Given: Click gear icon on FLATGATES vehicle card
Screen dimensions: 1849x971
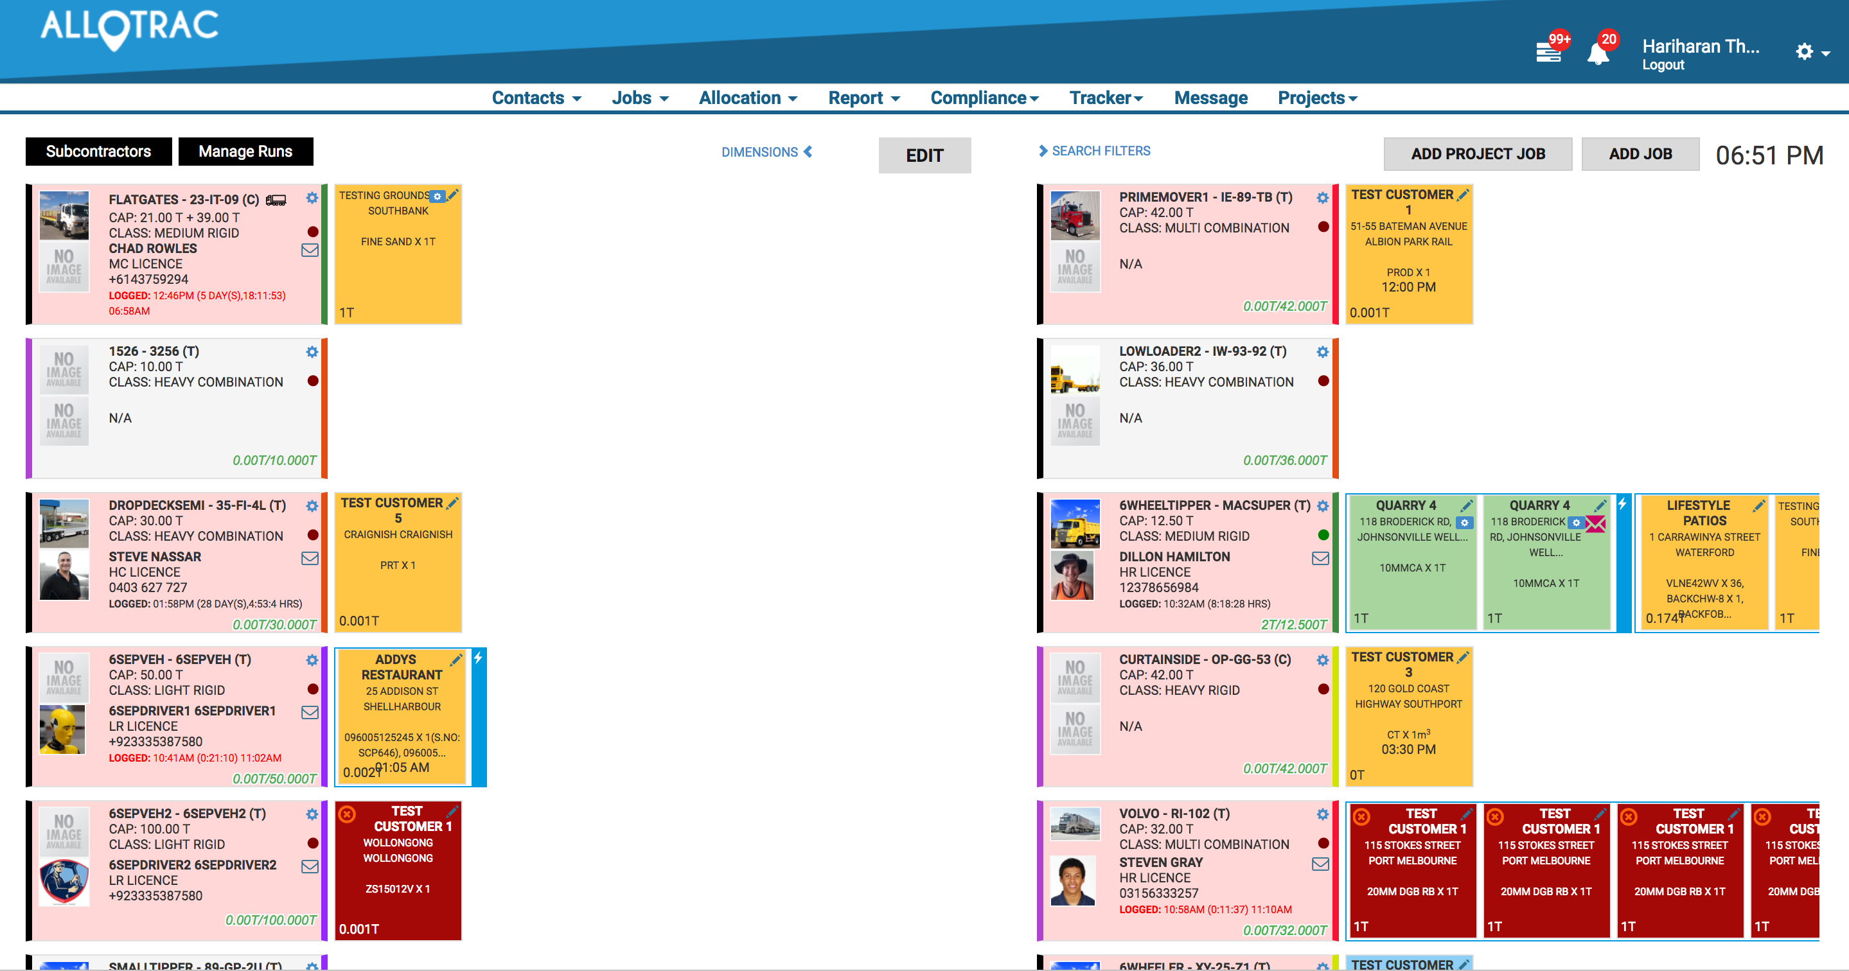Looking at the screenshot, I should [312, 198].
